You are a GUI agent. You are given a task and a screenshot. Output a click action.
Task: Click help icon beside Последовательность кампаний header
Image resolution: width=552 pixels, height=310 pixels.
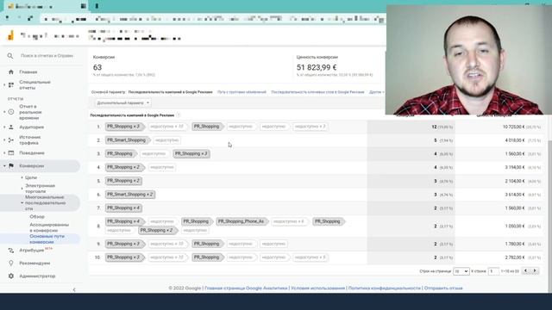click(179, 115)
